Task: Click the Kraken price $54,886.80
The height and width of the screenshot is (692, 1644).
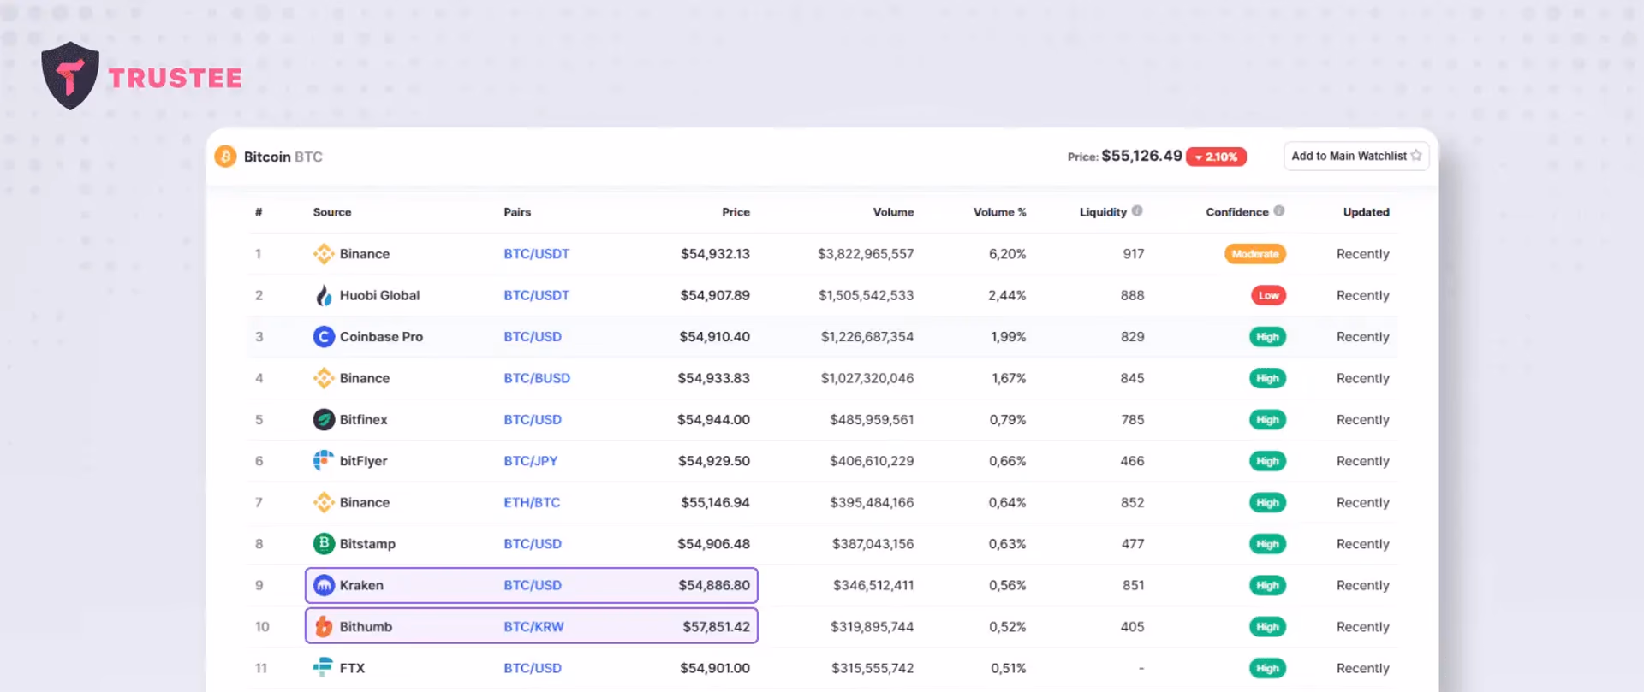Action: [714, 585]
